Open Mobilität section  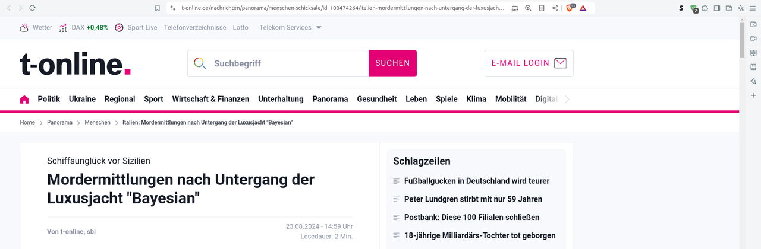point(511,99)
